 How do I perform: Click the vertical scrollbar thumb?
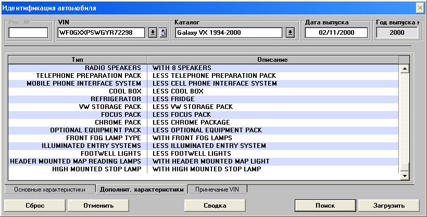404,167
